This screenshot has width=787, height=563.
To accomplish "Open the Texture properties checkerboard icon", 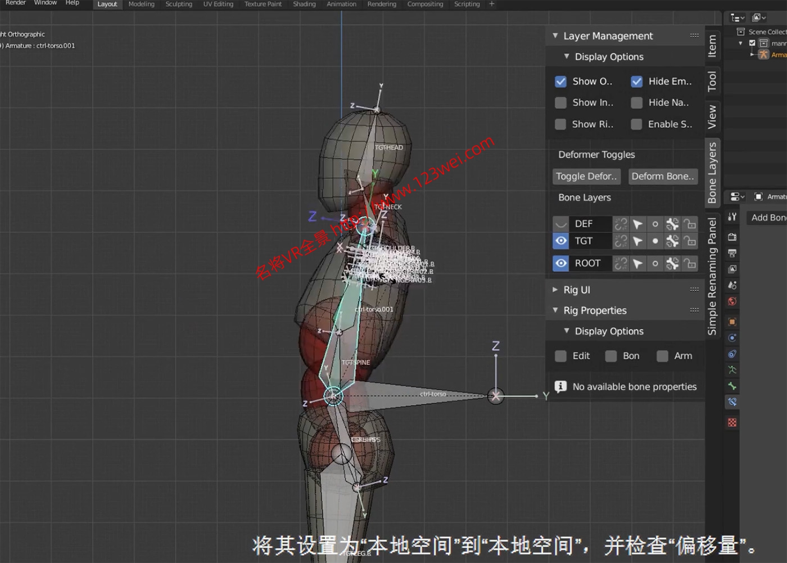I will pyautogui.click(x=731, y=421).
